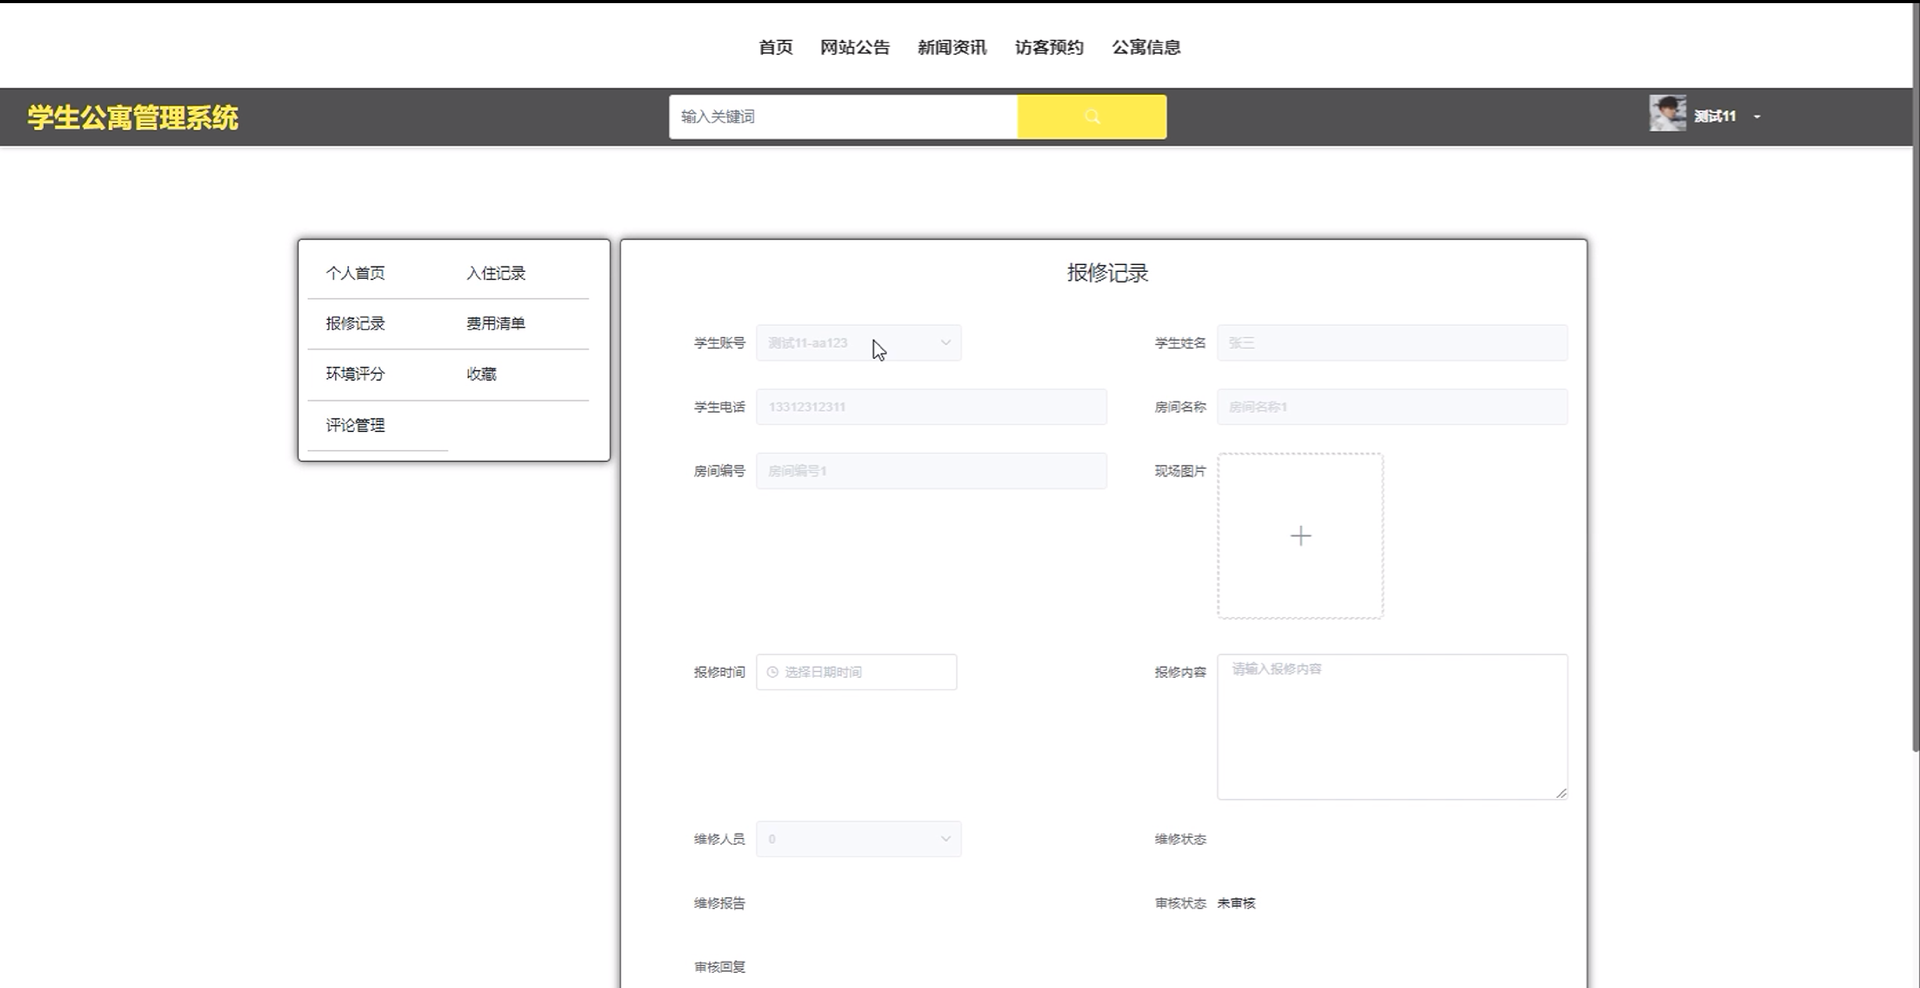Open 入住记录 in the side menu
Image resolution: width=1920 pixels, height=988 pixels.
[496, 273]
